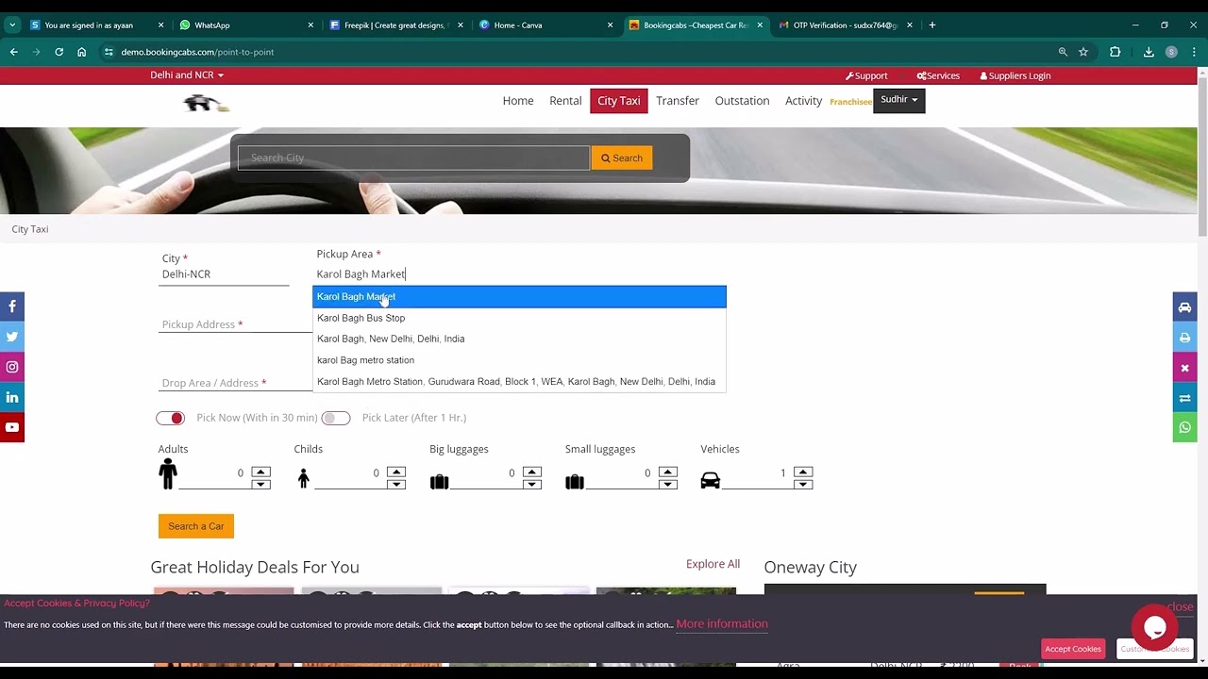Select karol Bag metro station suggestion
Screen dimensions: 1208x679
point(520,360)
